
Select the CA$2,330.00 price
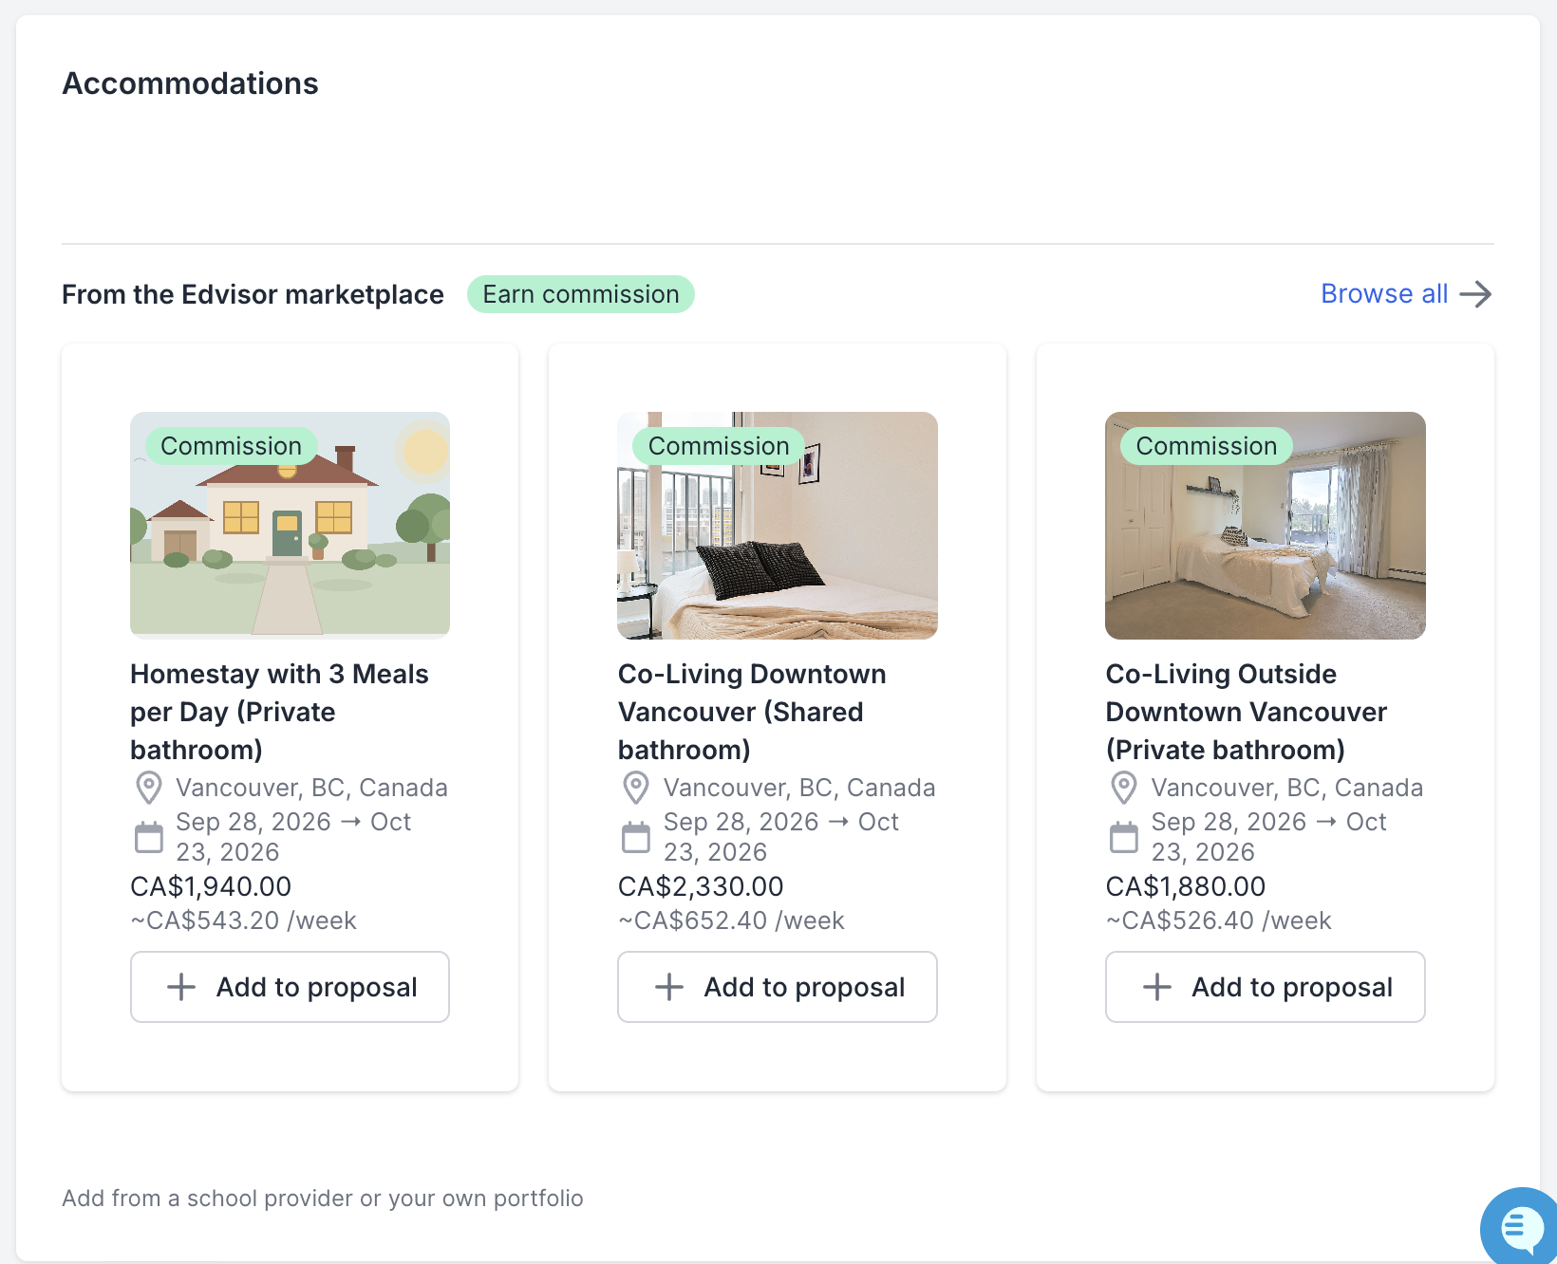701,886
